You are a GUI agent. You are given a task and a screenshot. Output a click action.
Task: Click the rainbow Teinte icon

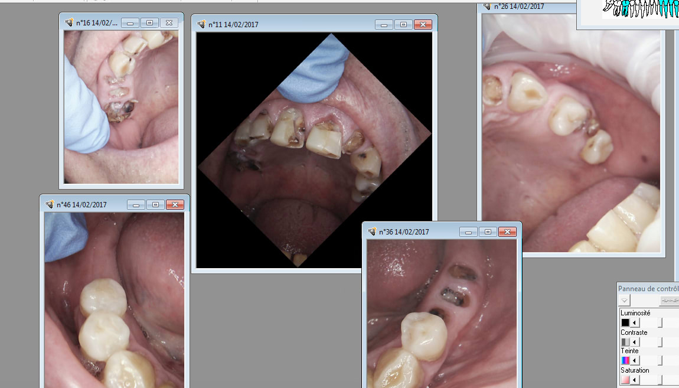[625, 360]
